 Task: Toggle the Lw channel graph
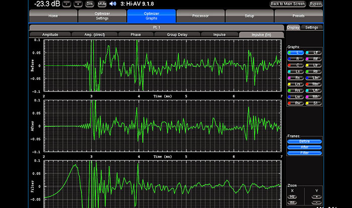[296, 96]
